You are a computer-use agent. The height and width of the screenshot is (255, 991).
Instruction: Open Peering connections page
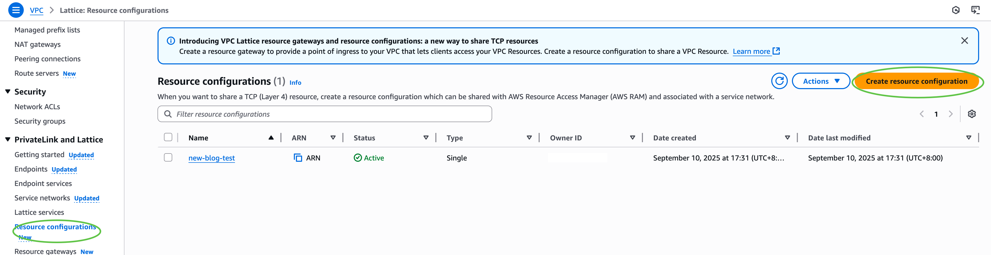[x=48, y=59]
